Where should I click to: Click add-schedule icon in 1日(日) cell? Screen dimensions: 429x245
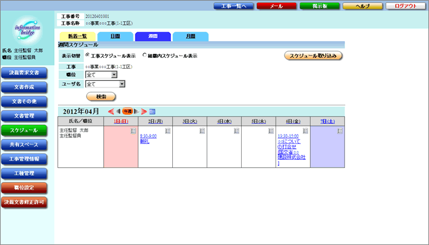coord(133,131)
